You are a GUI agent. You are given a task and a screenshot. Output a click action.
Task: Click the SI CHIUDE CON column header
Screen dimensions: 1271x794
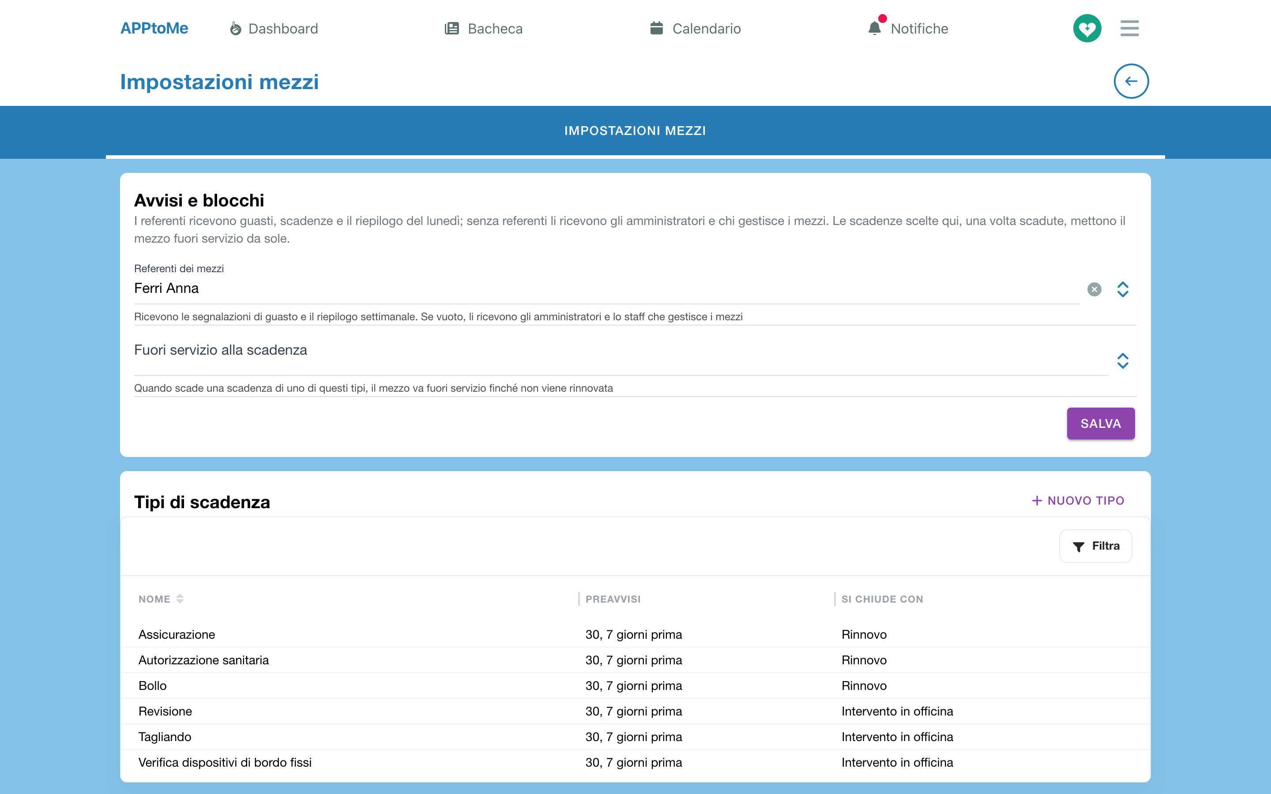pyautogui.click(x=882, y=599)
